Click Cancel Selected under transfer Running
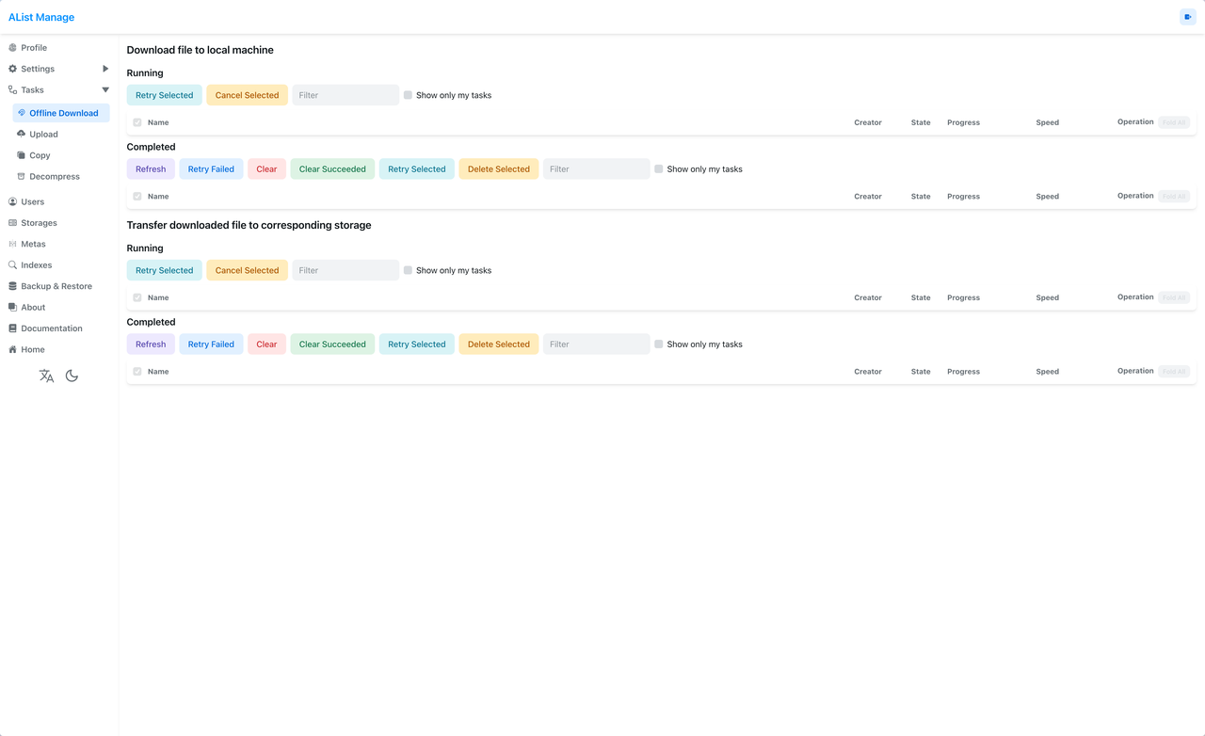 (x=247, y=270)
